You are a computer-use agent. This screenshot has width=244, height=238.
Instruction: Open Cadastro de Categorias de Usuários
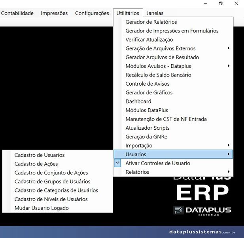tap(57, 190)
